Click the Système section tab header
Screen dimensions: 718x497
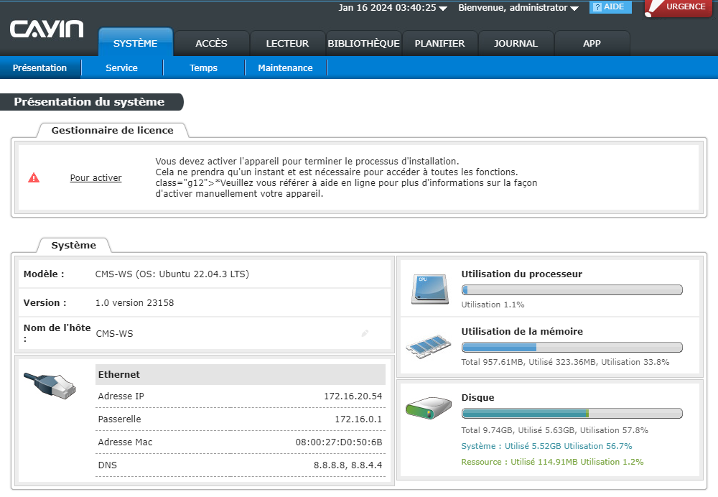(x=74, y=245)
